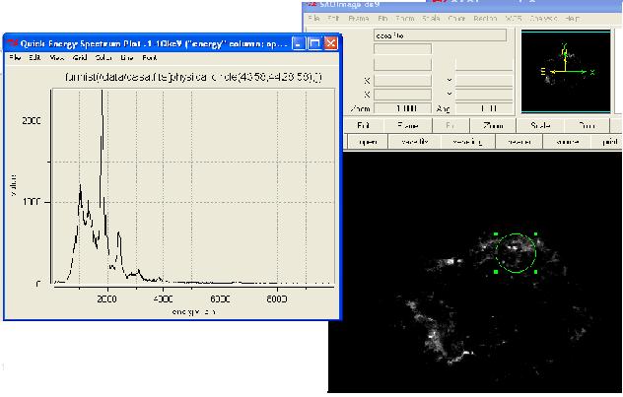The image size is (623, 397).
Task: Click the header button in DS9
Action: (519, 142)
